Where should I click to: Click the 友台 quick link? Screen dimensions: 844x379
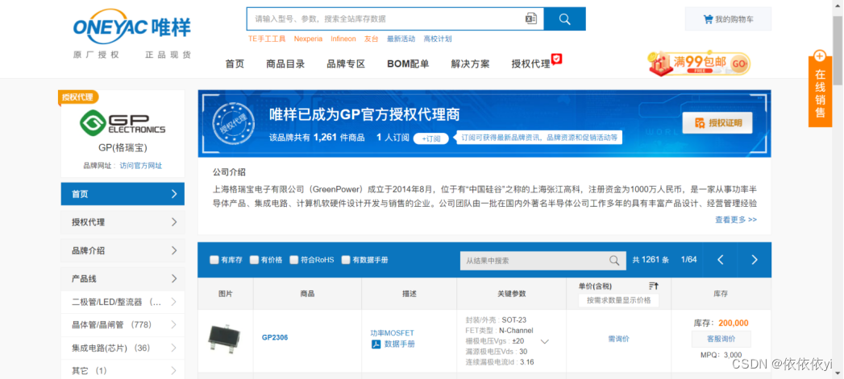click(372, 39)
